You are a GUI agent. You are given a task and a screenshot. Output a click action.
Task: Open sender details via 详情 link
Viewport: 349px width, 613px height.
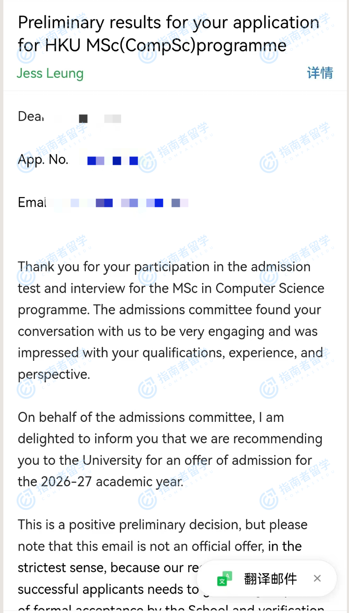click(320, 73)
